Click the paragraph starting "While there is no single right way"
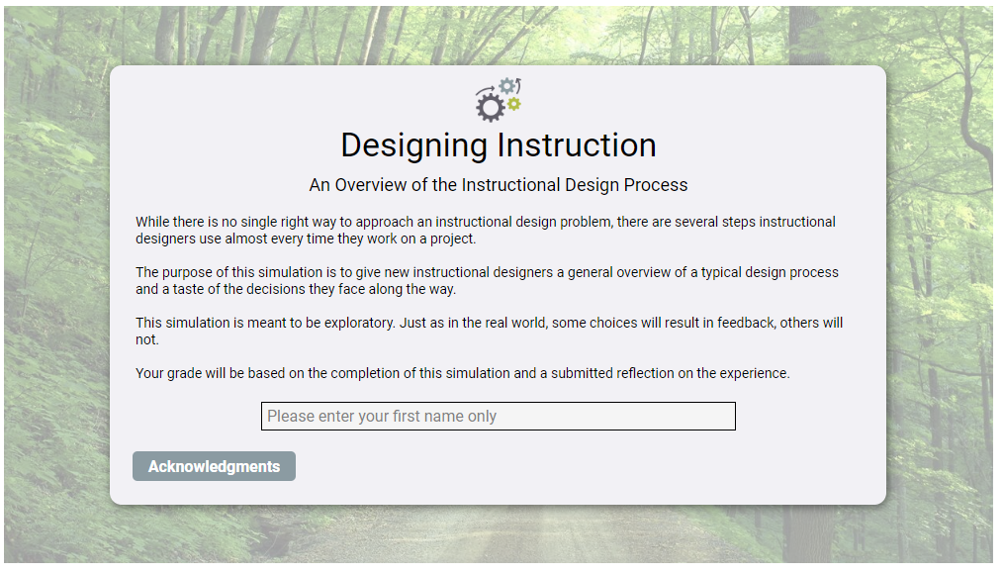The height and width of the screenshot is (574, 1003). [485, 231]
